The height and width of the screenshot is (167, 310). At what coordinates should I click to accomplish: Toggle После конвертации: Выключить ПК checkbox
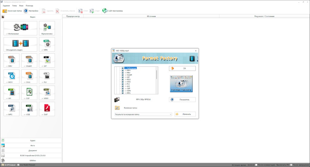click(256, 165)
